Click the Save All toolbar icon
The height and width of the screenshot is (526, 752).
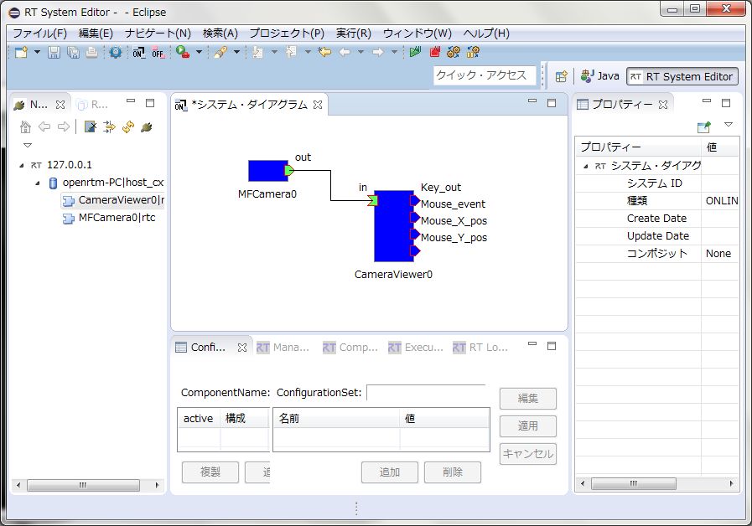tap(73, 52)
